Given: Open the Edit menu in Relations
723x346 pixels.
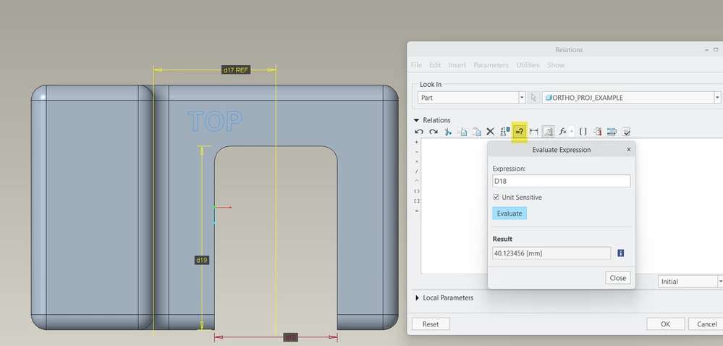Looking at the screenshot, I should (435, 65).
